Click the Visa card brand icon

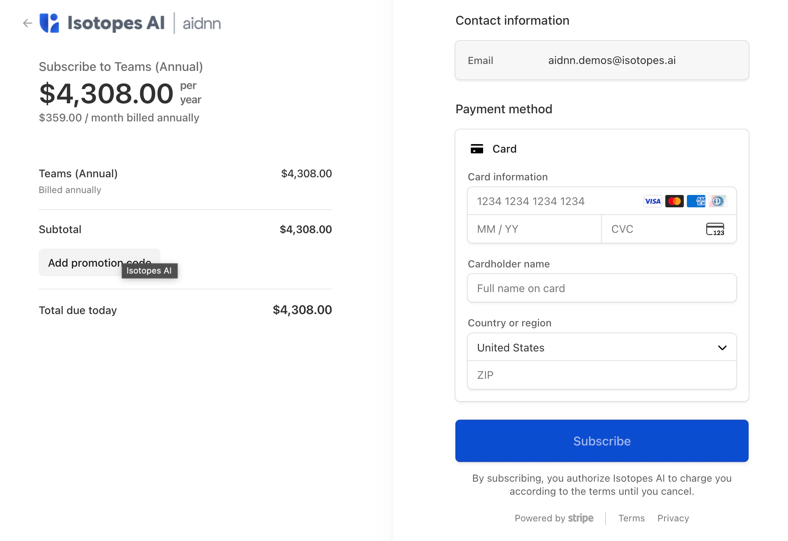(x=653, y=201)
